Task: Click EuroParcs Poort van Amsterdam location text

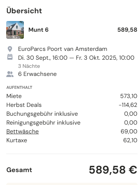Action: point(63,49)
